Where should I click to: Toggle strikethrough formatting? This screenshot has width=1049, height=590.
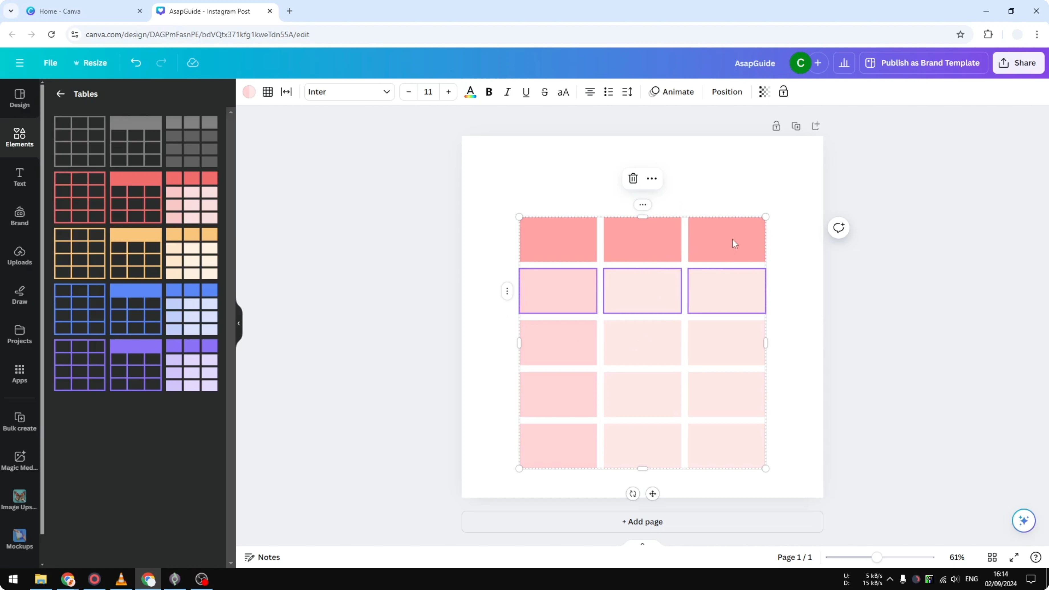544,92
